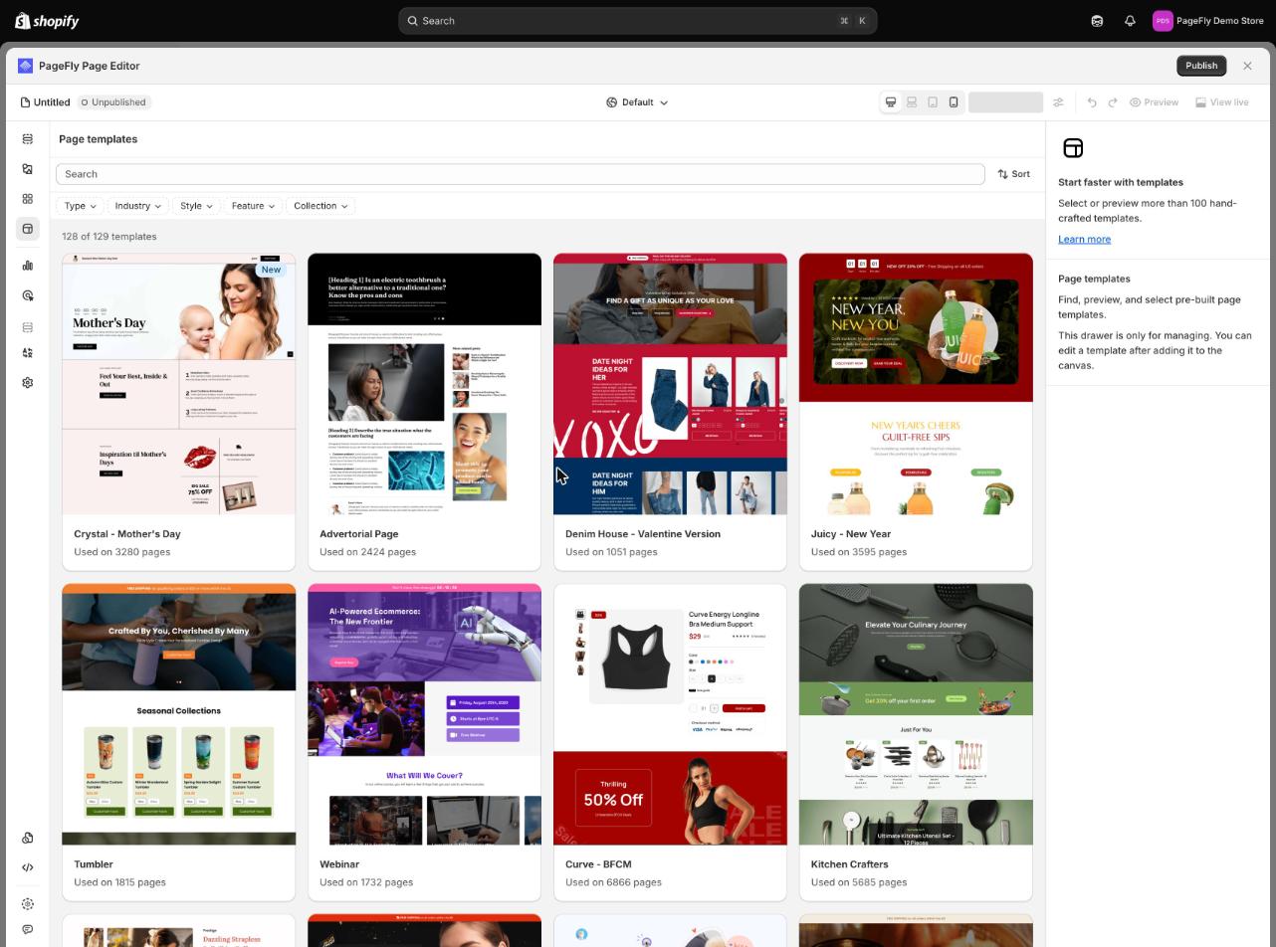Open the editor adjustments sliders icon
The image size is (1276, 947).
[x=1058, y=102]
